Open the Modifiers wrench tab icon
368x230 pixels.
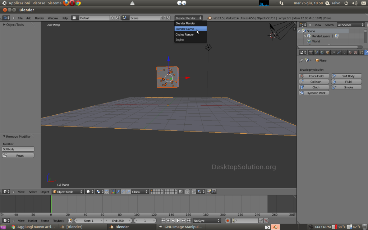pyautogui.click(x=339, y=52)
